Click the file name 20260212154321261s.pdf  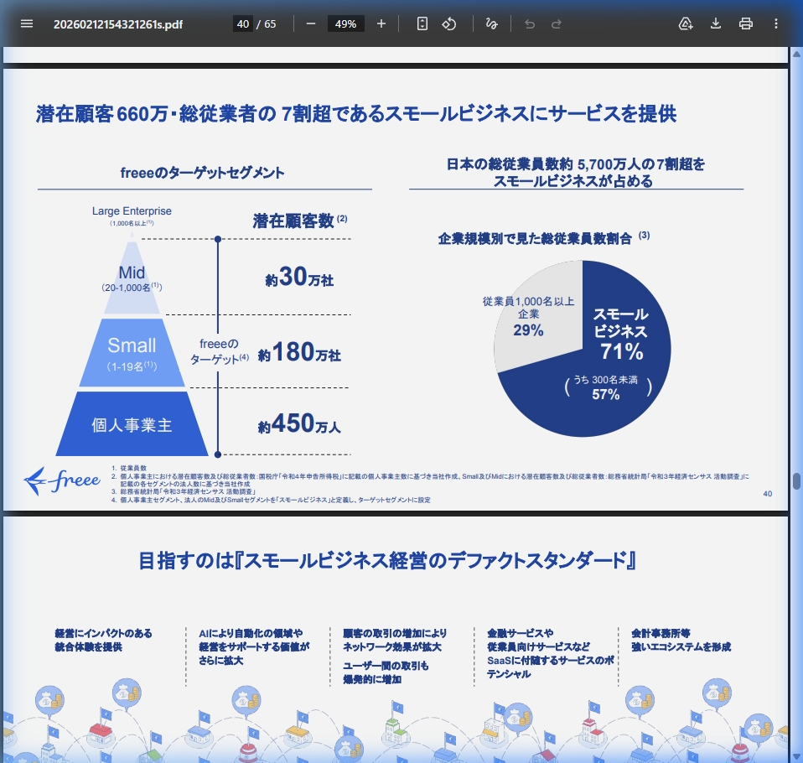click(118, 24)
